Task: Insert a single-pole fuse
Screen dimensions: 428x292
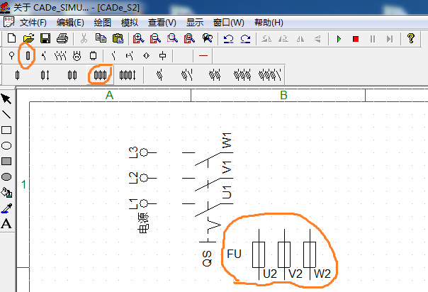Action: tap(18, 75)
